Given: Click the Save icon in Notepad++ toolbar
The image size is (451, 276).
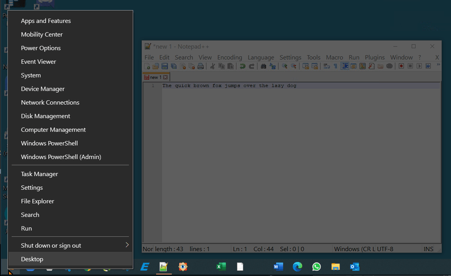Looking at the screenshot, I should pos(165,66).
